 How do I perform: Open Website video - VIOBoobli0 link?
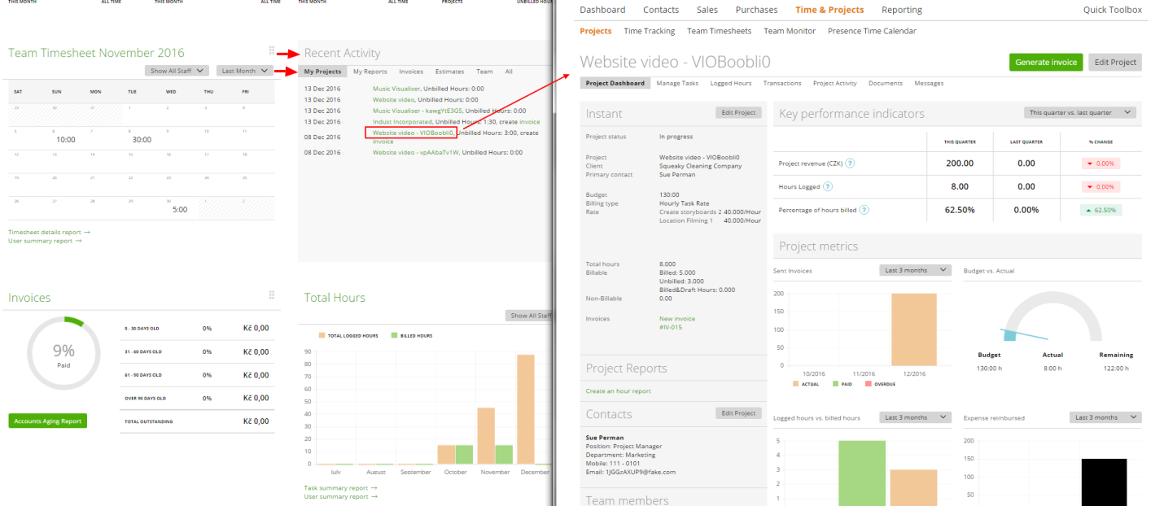413,132
